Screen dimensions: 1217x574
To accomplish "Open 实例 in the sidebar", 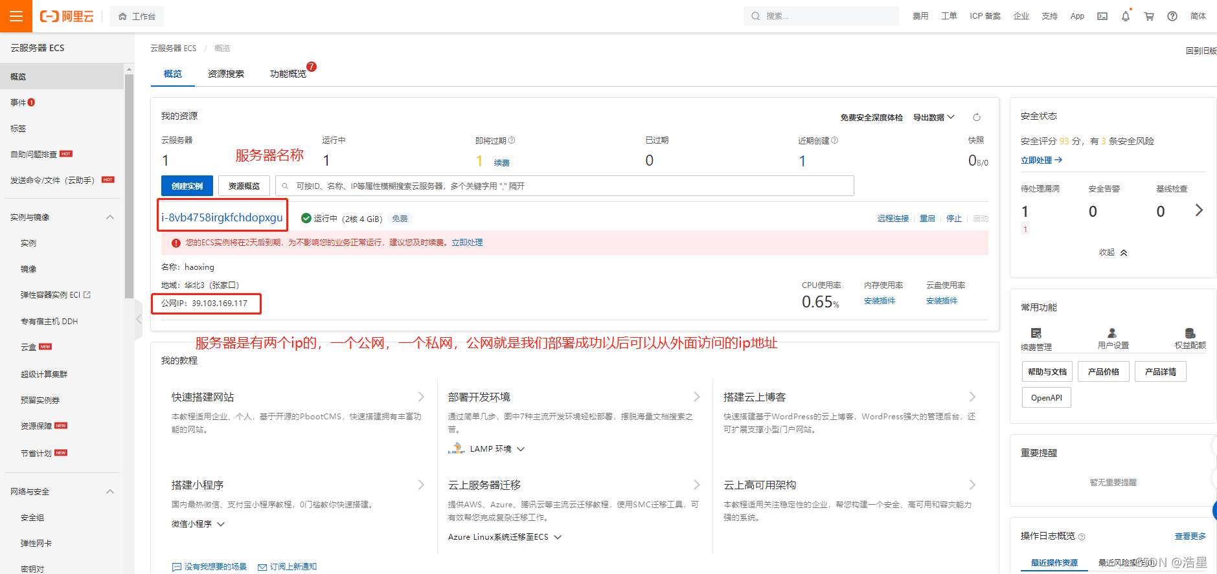I will (28, 243).
